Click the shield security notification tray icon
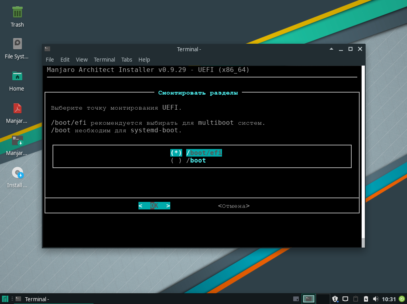The width and height of the screenshot is (407, 304). click(x=335, y=299)
